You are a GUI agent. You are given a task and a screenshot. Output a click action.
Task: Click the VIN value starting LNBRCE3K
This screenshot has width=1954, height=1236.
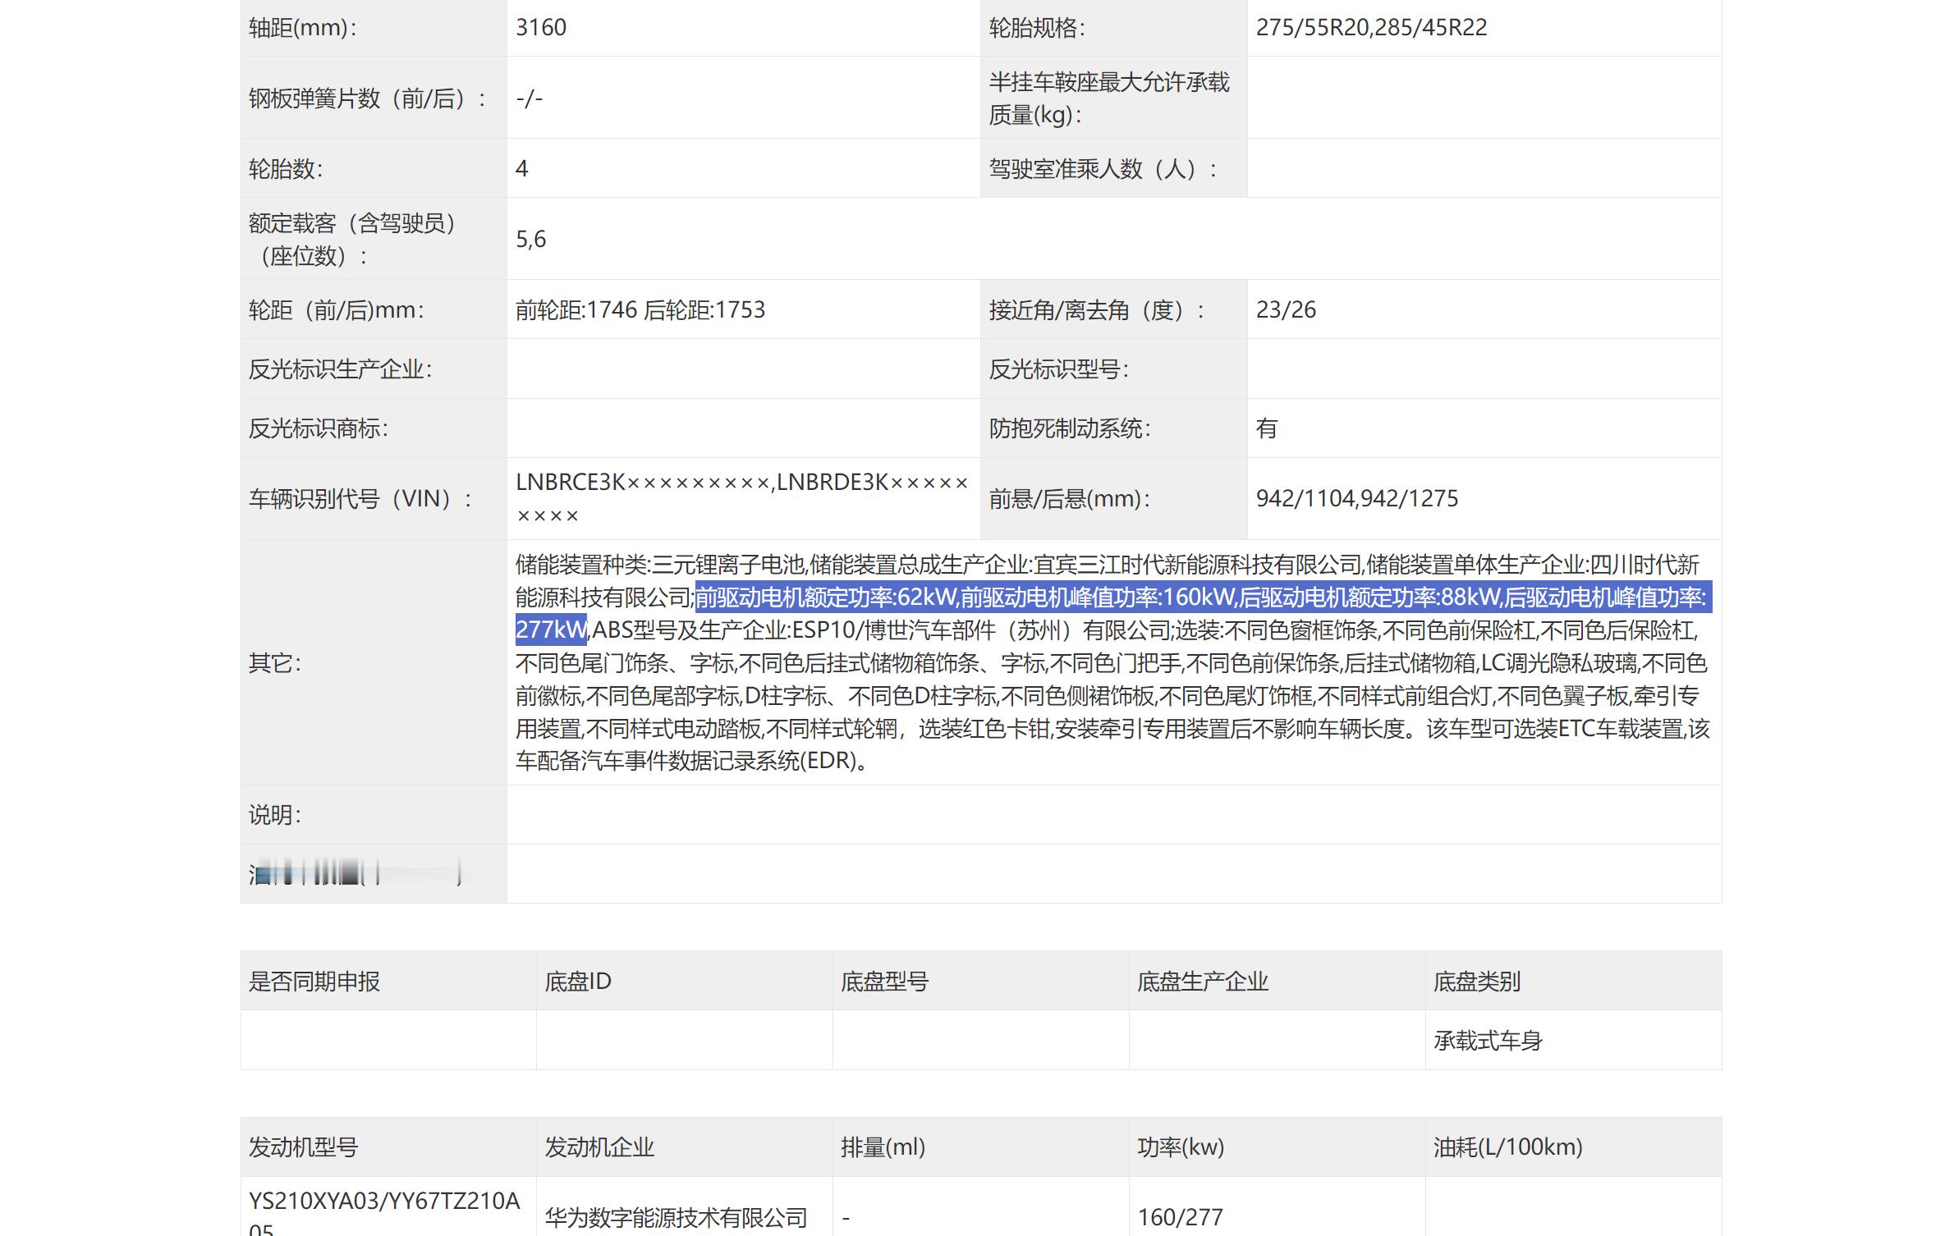tap(742, 498)
